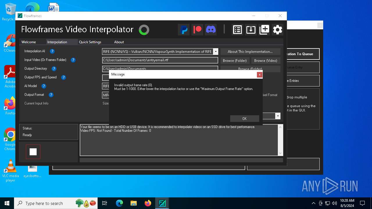Expand dropdown at right edge behind dialog
Image resolution: width=372 pixels, height=209 pixels.
(x=278, y=116)
